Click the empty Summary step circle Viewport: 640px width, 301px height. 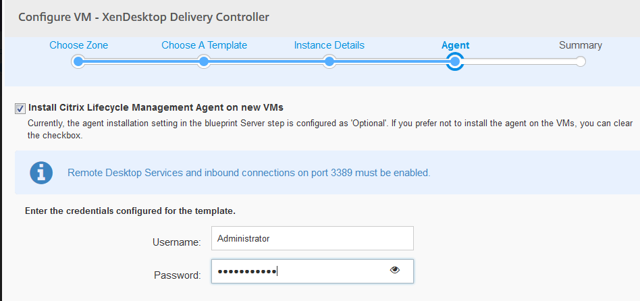pyautogui.click(x=581, y=62)
